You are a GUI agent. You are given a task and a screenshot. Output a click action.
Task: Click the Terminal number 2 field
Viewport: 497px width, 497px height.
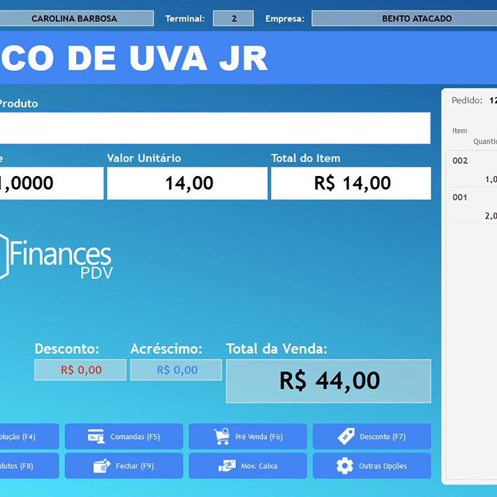coord(233,19)
